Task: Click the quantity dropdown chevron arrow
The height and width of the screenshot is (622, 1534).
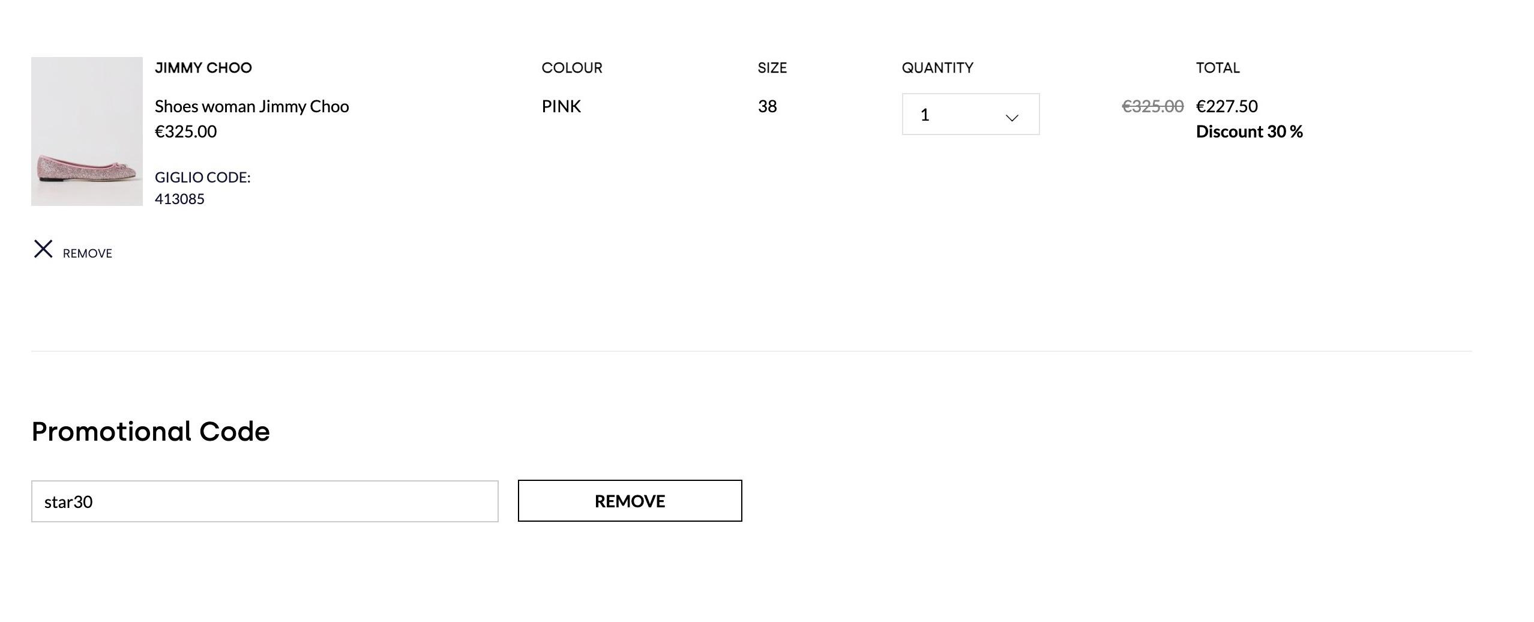Action: (x=1012, y=118)
